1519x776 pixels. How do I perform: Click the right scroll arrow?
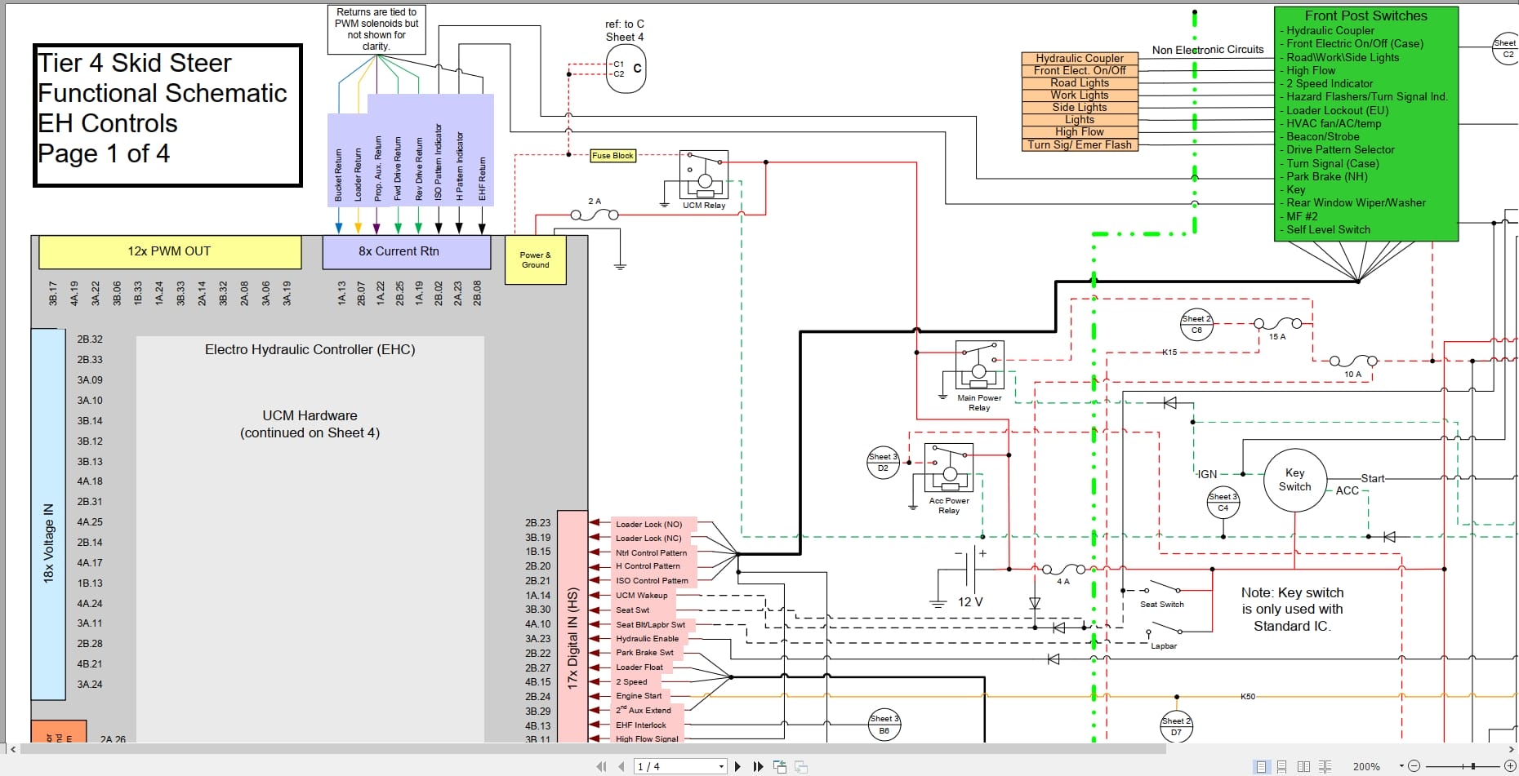click(x=1511, y=748)
